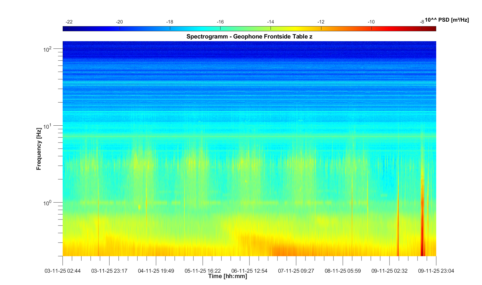Click the -8 colorbar tick label
The image size is (482, 285).
coord(422,22)
